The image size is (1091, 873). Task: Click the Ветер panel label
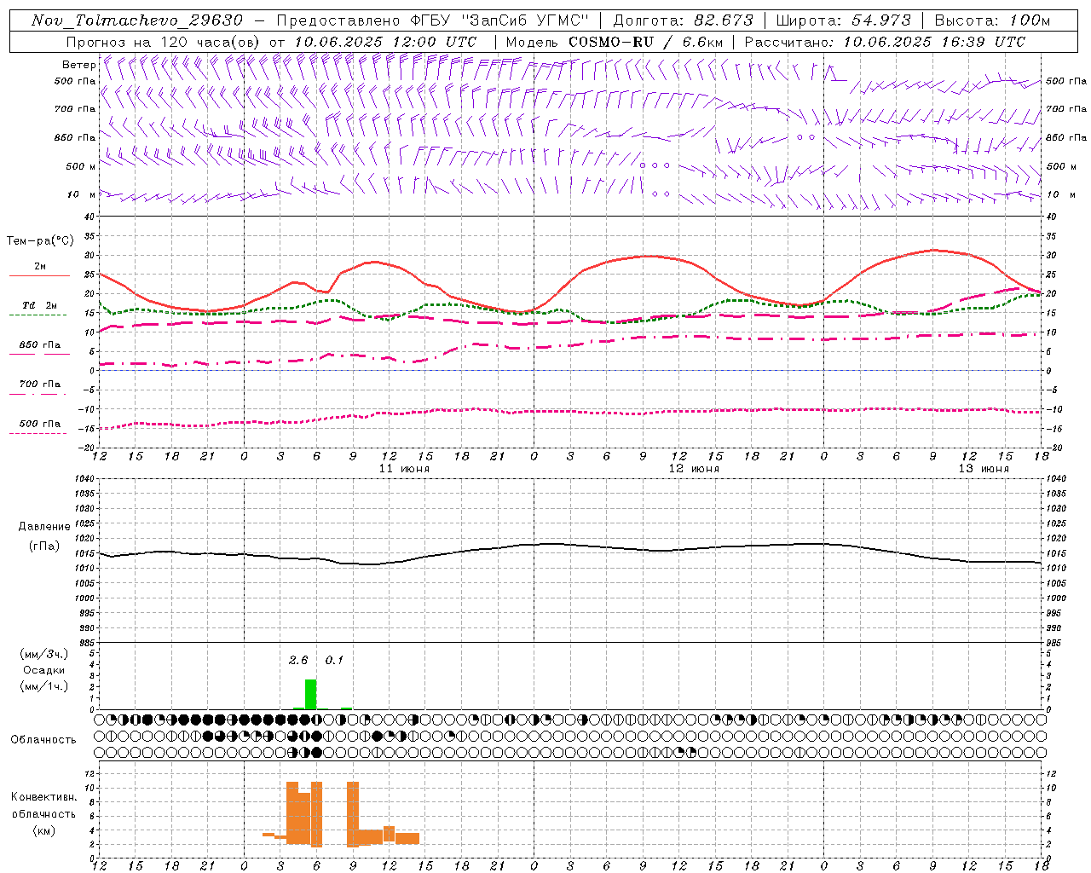click(x=78, y=65)
